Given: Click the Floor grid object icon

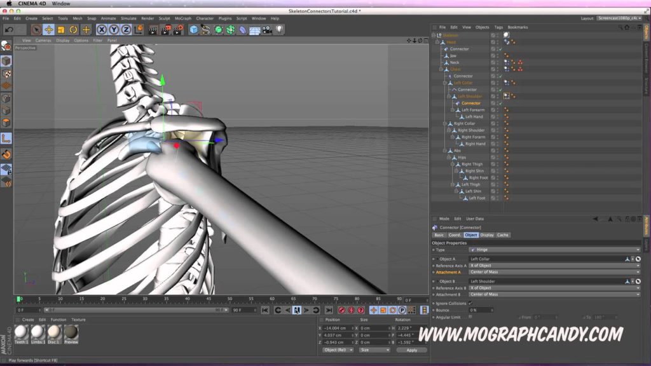Looking at the screenshot, I should click(x=254, y=30).
